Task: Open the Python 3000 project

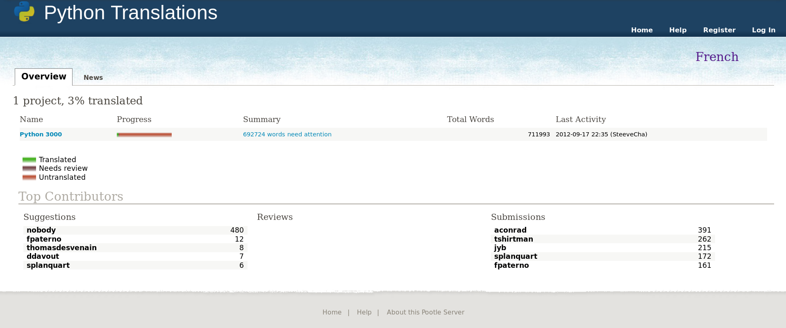Action: [x=41, y=134]
